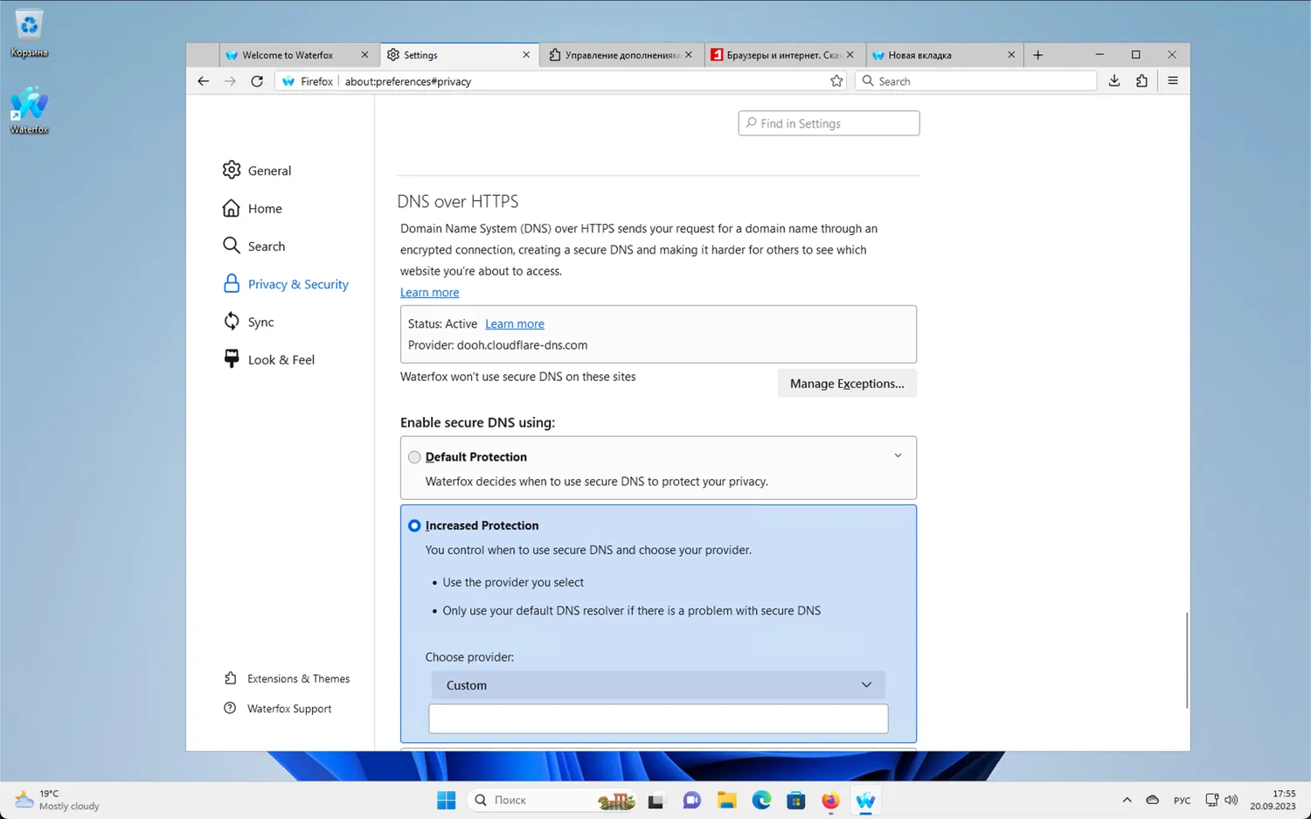The width and height of the screenshot is (1311, 819).
Task: Open the Look & Feel category
Action: (268, 359)
